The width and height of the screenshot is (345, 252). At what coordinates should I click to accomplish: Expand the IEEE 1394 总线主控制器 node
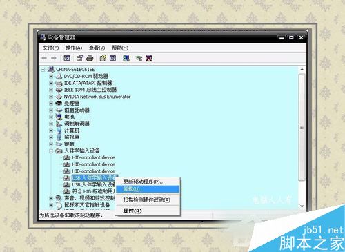pos(51,90)
